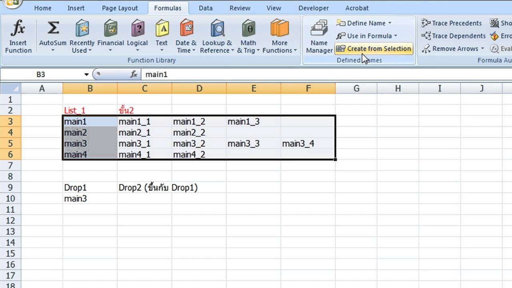Screen dimensions: 512x288
Task: Open Recently Used functions book icon
Action: coord(82,29)
